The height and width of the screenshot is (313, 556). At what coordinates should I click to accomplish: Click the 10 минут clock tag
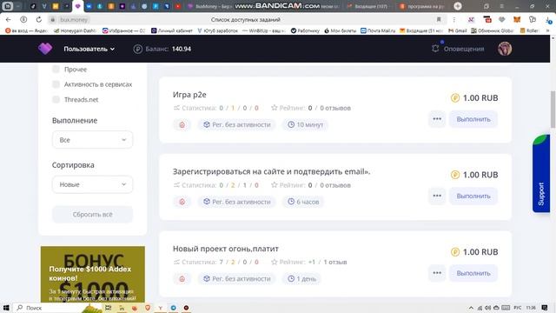[305, 125]
